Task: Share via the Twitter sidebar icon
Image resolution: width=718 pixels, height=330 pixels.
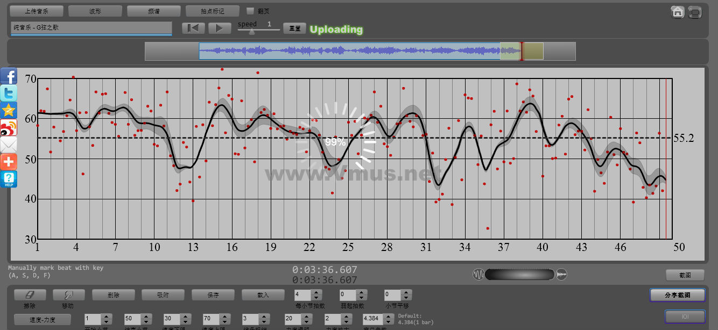Action: 9,93
